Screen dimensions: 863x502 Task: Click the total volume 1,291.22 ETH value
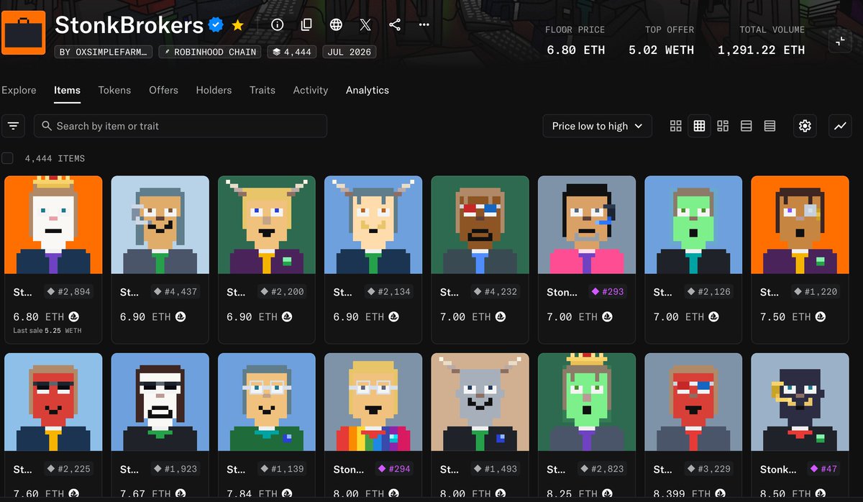[x=762, y=50]
